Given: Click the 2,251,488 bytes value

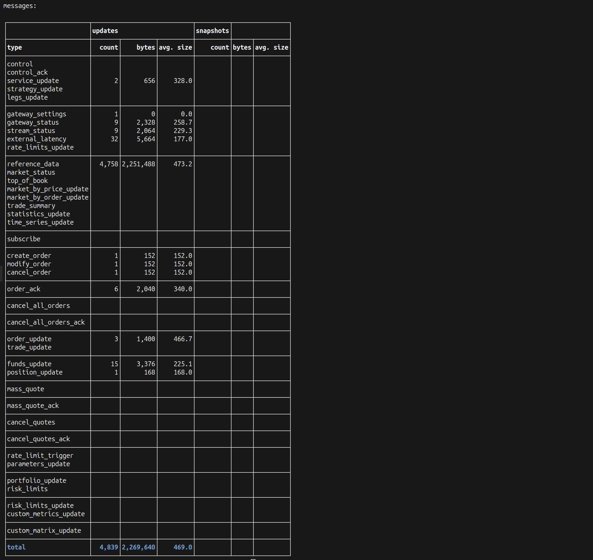Looking at the screenshot, I should pyautogui.click(x=138, y=164).
